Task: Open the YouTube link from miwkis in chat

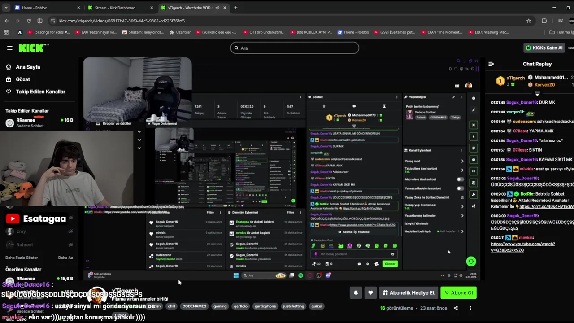Action: [523, 247]
